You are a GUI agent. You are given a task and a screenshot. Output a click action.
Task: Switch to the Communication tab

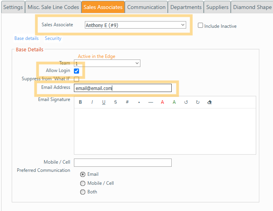pos(146,7)
